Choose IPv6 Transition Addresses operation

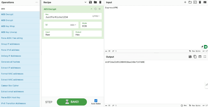click(x=20, y=103)
